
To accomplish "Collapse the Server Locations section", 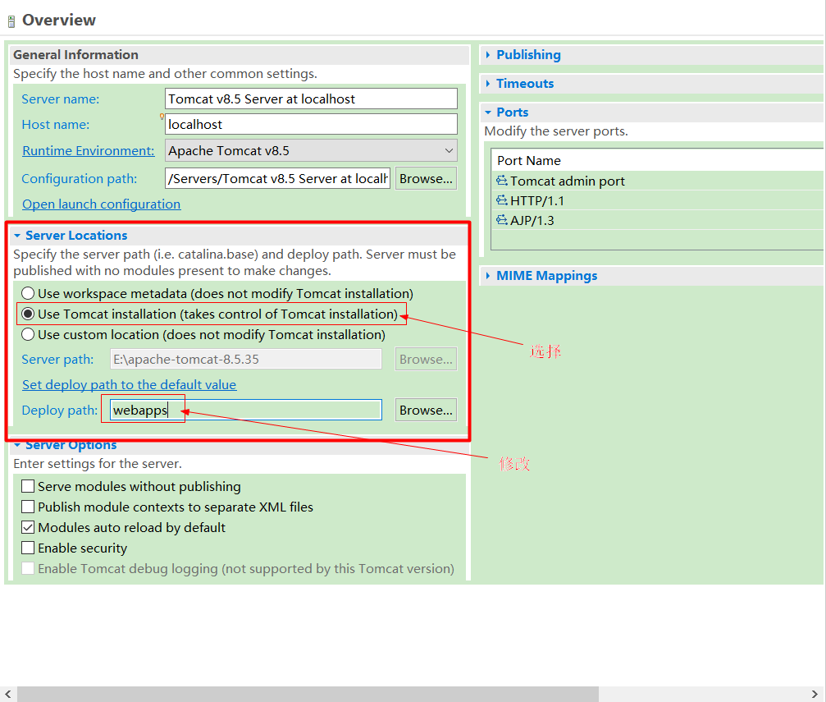I will pos(17,235).
